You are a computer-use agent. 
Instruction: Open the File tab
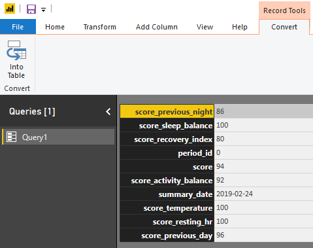(18, 27)
